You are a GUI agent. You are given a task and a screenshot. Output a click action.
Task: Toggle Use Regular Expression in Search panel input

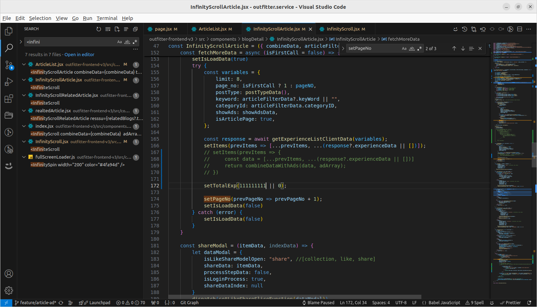[135, 42]
